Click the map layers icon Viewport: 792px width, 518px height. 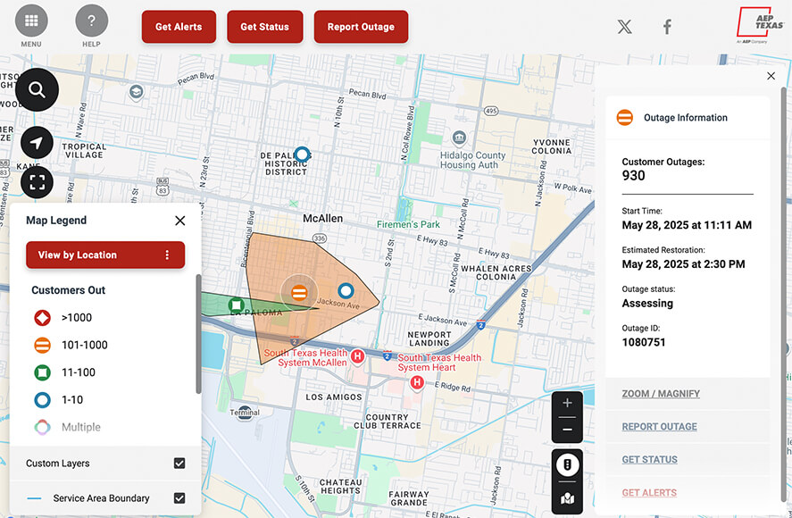click(567, 498)
